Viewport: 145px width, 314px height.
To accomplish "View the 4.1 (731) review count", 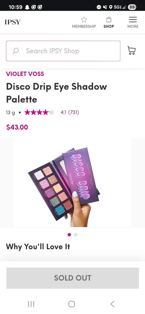I will [70, 112].
